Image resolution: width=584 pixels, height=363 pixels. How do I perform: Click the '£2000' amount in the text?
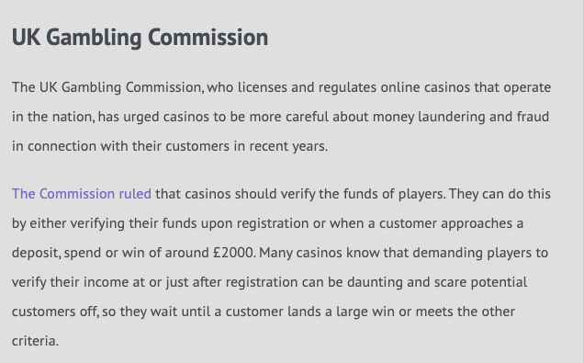234,253
